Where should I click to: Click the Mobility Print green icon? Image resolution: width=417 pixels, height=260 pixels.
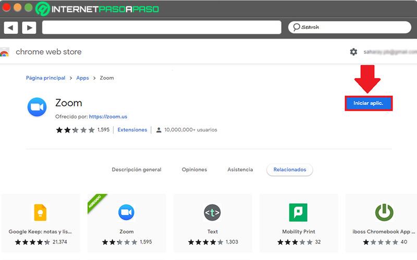coord(298,213)
